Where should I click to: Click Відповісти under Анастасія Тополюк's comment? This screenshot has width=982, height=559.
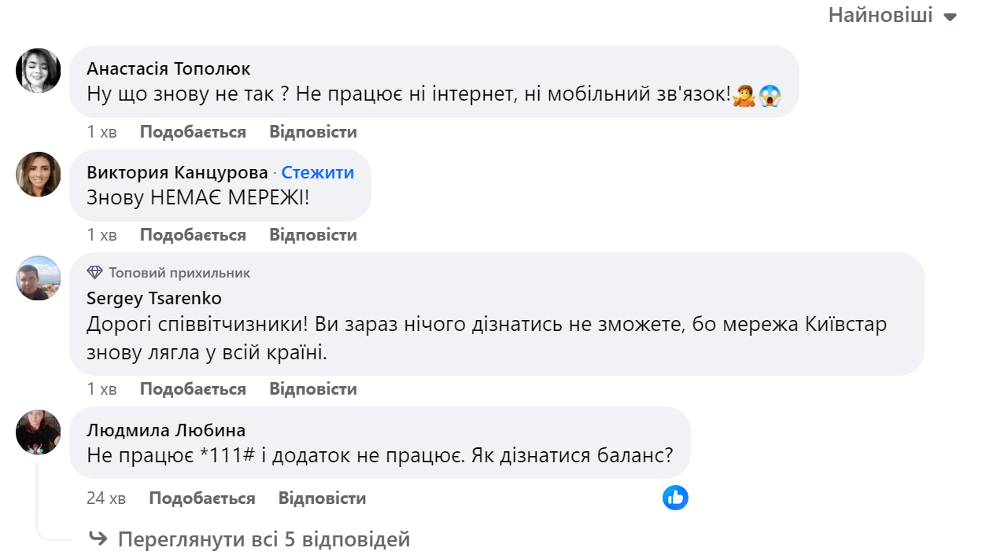click(312, 131)
